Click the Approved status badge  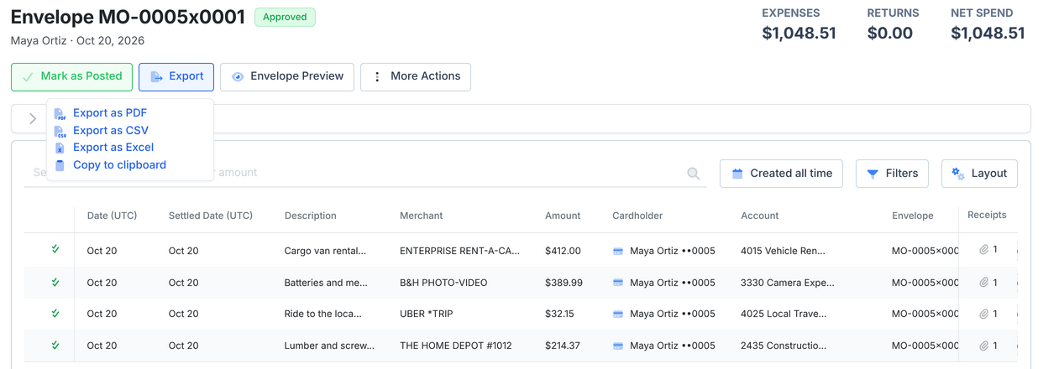pyautogui.click(x=285, y=17)
